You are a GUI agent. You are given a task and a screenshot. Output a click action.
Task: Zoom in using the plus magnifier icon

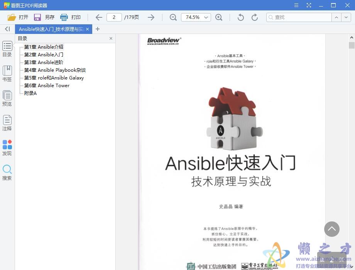pyautogui.click(x=219, y=17)
